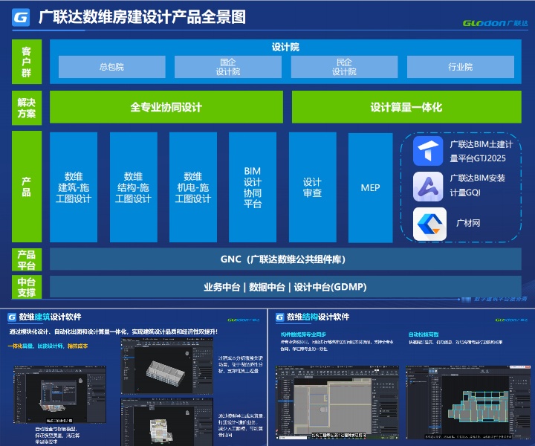This screenshot has height=446, width=535.
Task: Open the cyan load-check plan screenshot
Action: [468, 402]
